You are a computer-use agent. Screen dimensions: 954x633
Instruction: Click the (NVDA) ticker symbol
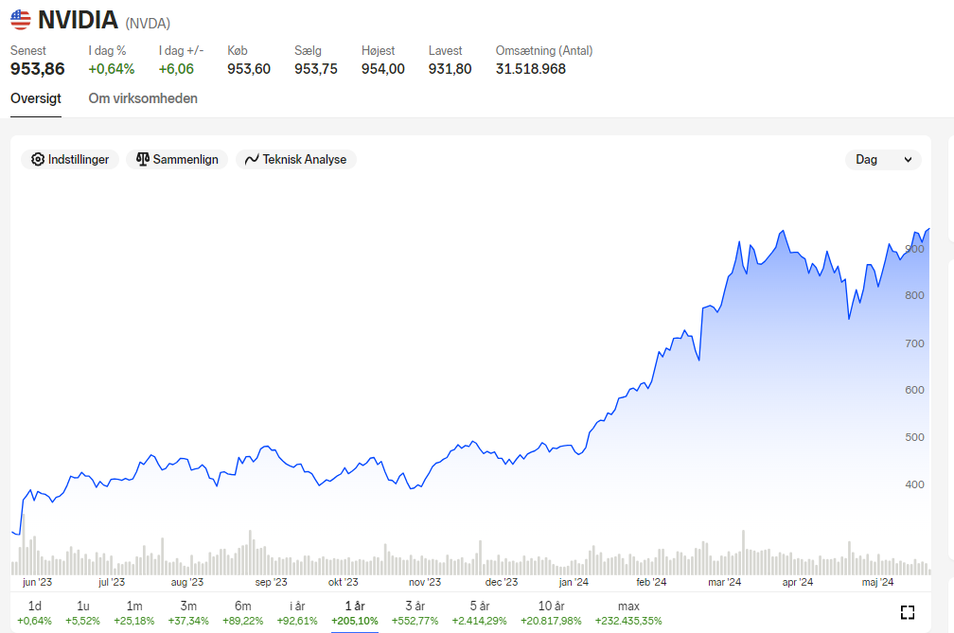click(148, 24)
